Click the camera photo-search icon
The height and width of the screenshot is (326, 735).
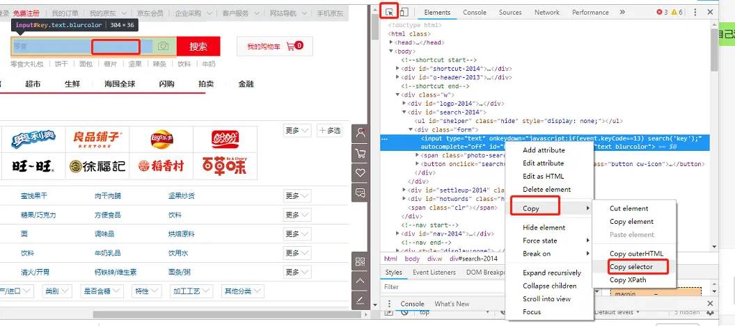click(163, 46)
